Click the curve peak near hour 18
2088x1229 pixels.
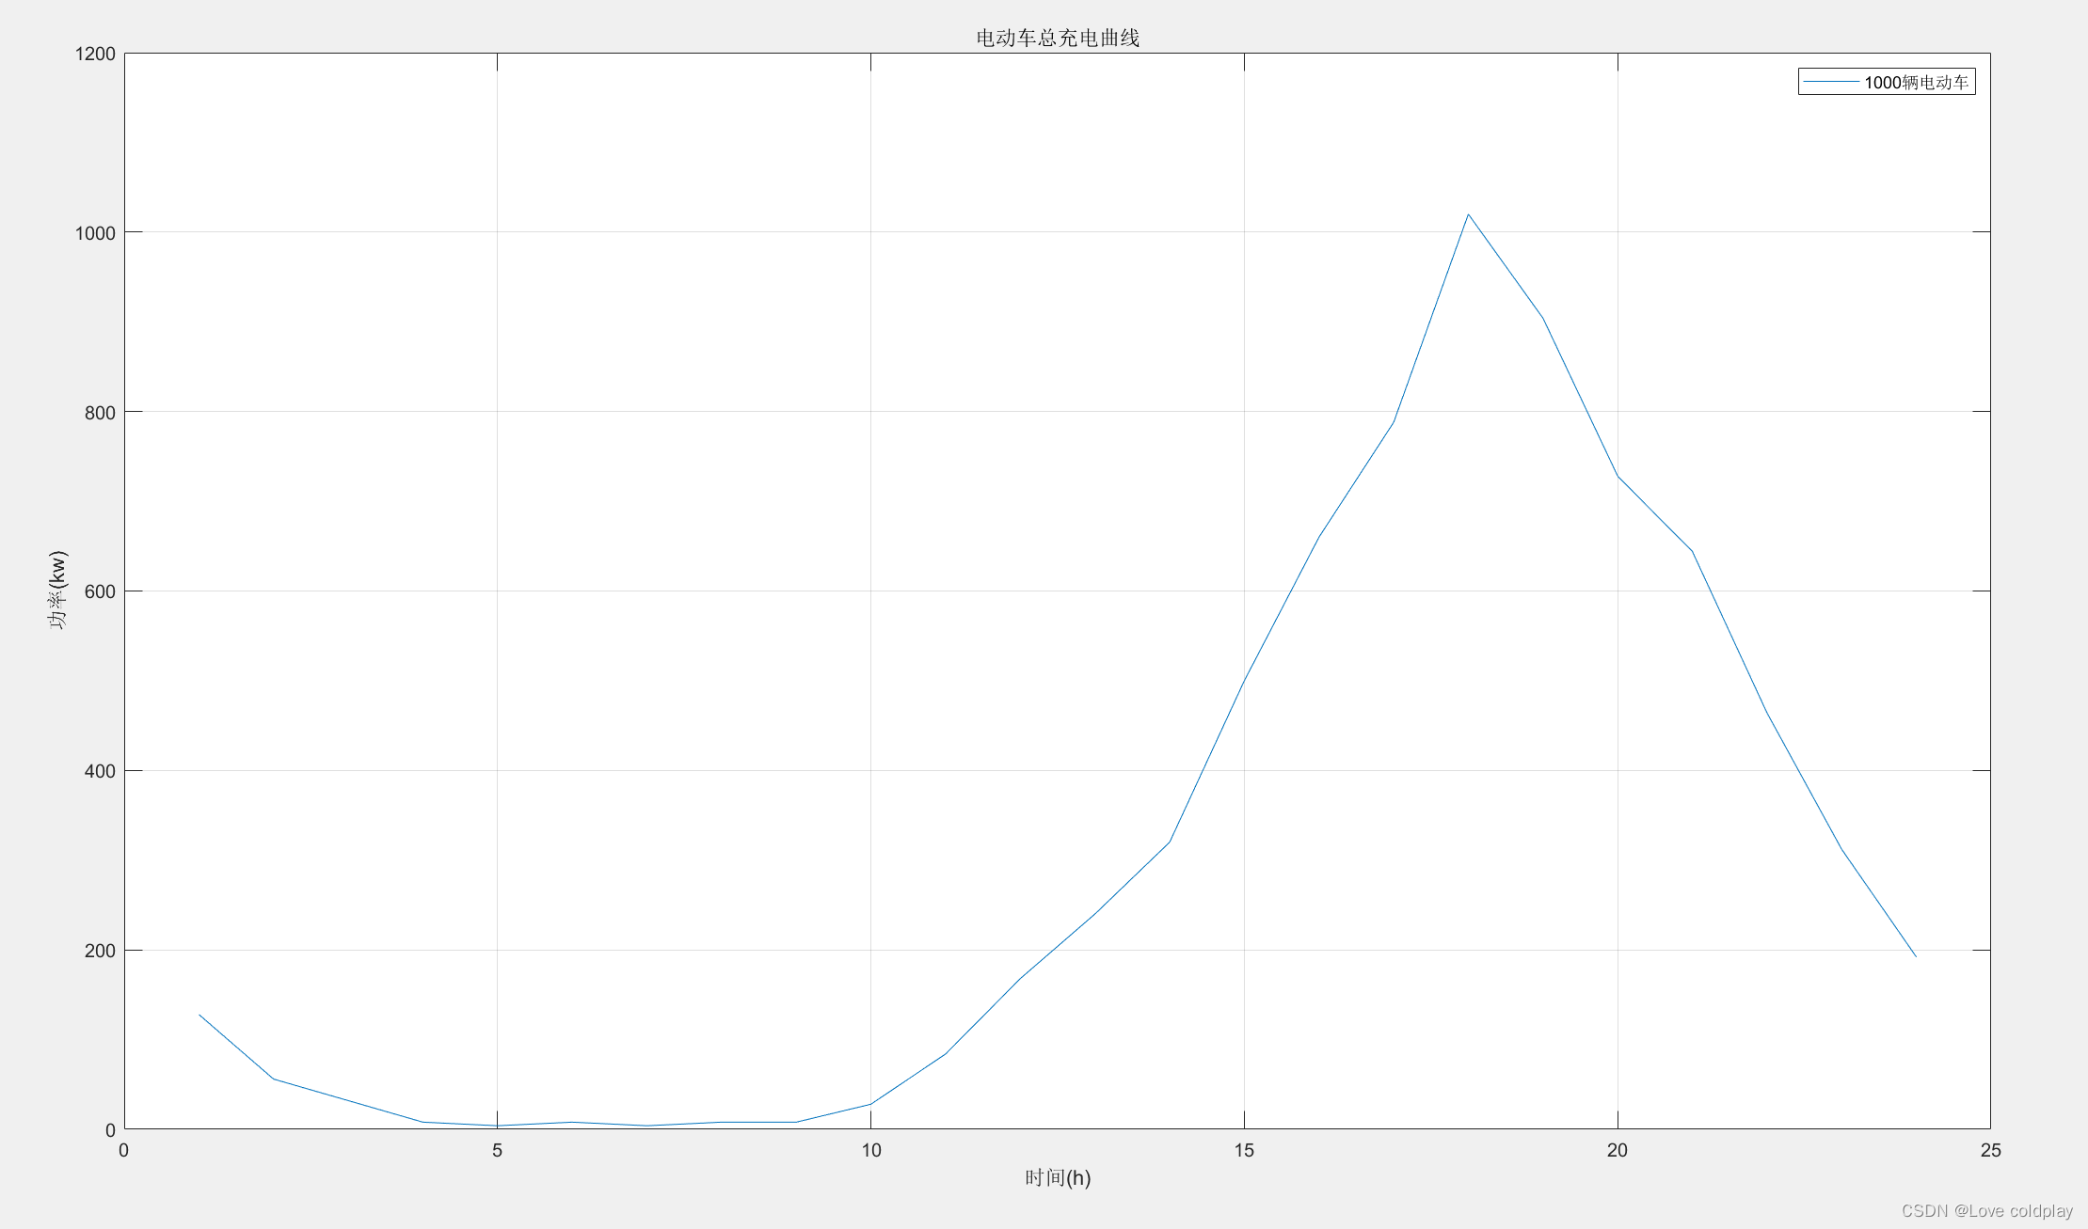click(1468, 214)
